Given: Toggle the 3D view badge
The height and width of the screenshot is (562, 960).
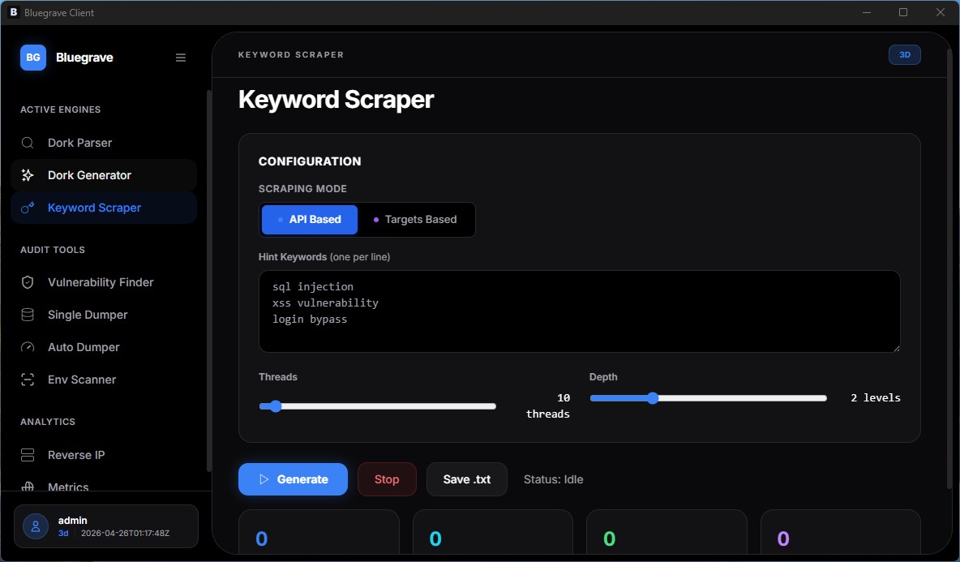Looking at the screenshot, I should click(904, 54).
